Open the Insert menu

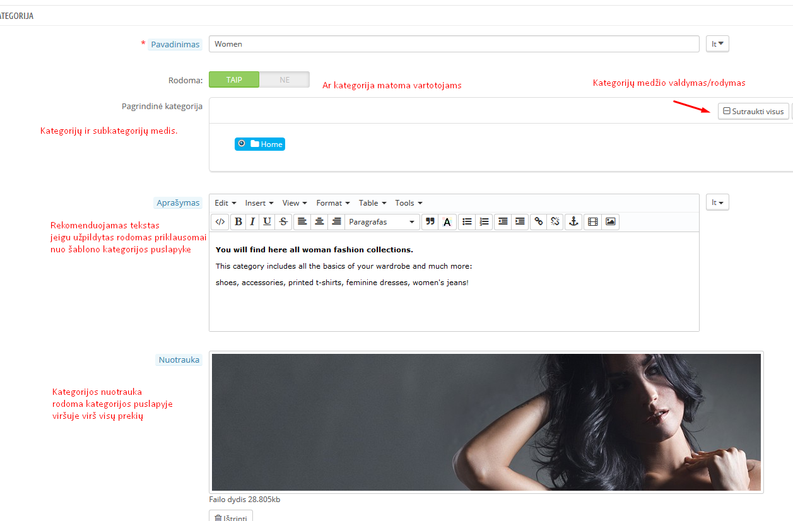click(x=259, y=203)
